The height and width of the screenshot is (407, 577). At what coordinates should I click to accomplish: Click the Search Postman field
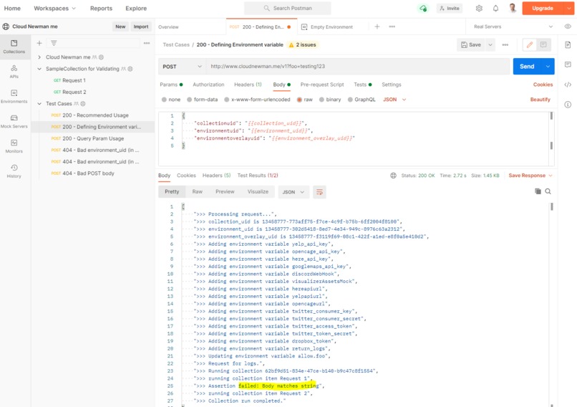tap(287, 8)
